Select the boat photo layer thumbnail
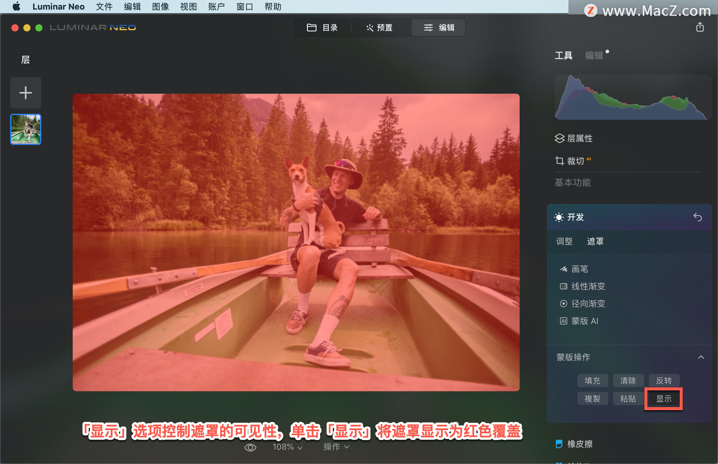The height and width of the screenshot is (464, 718). click(x=25, y=129)
